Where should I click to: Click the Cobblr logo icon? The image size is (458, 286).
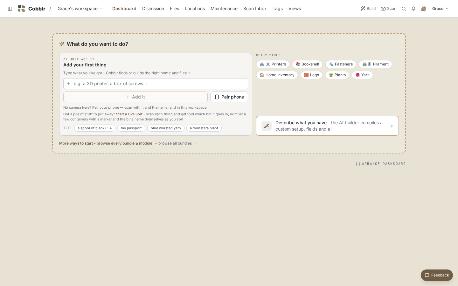pos(21,9)
